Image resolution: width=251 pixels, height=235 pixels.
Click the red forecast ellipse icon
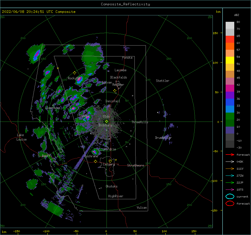coord(230,203)
